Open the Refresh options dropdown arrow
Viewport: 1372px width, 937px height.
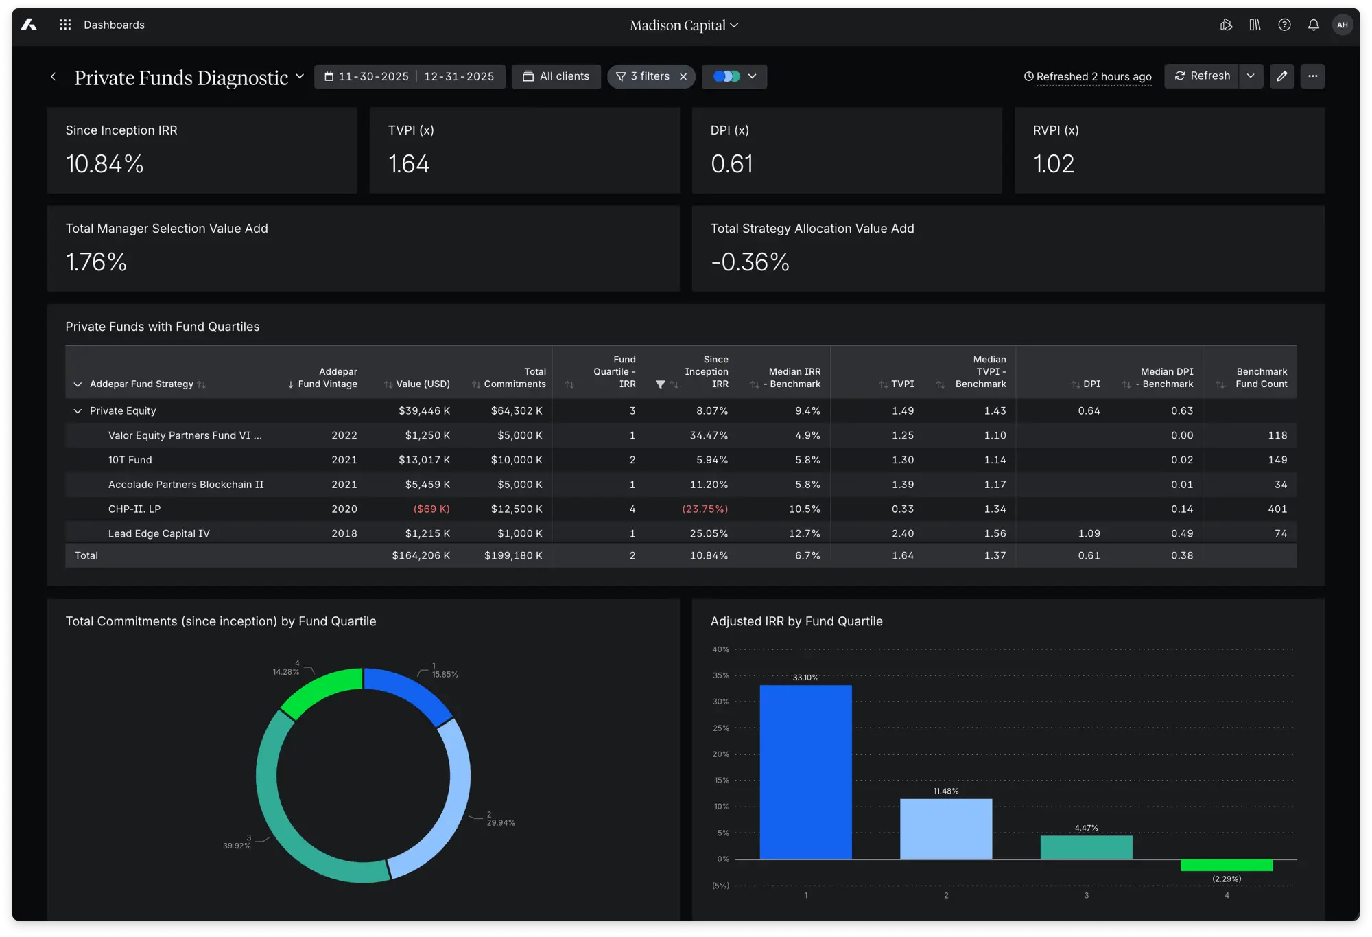(x=1251, y=76)
